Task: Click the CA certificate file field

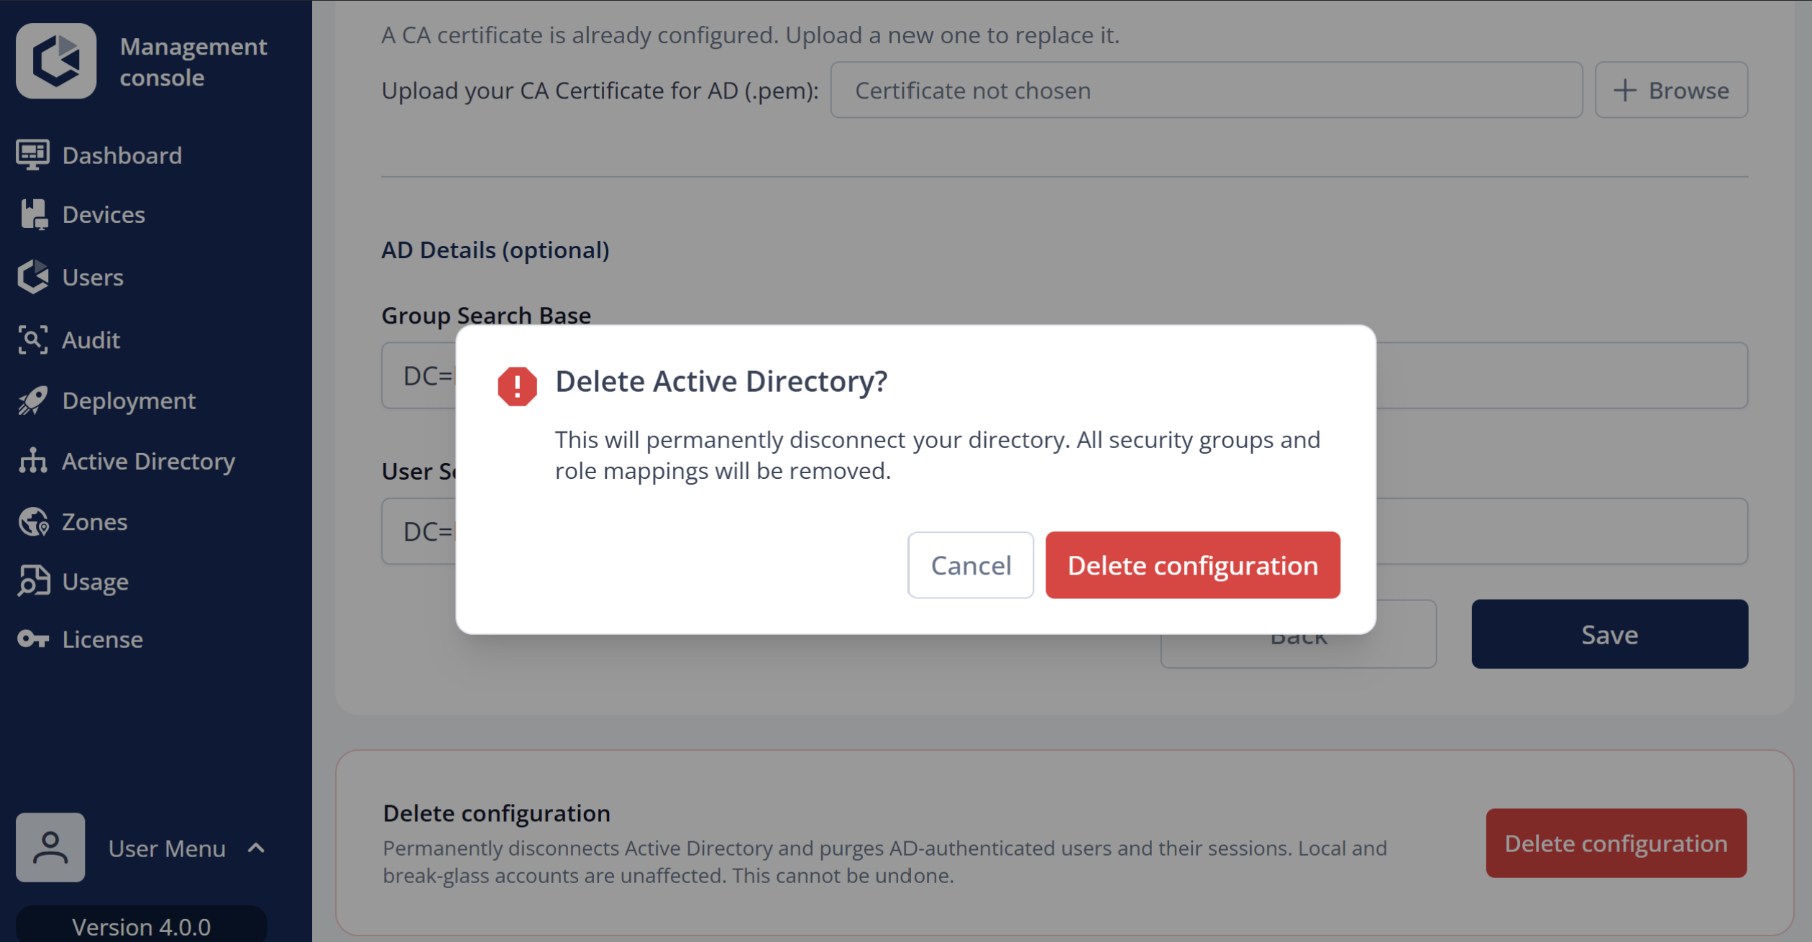Action: coord(1207,90)
